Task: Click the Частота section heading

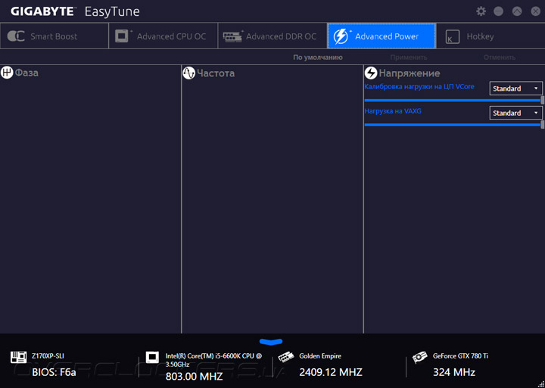Action: tap(216, 73)
